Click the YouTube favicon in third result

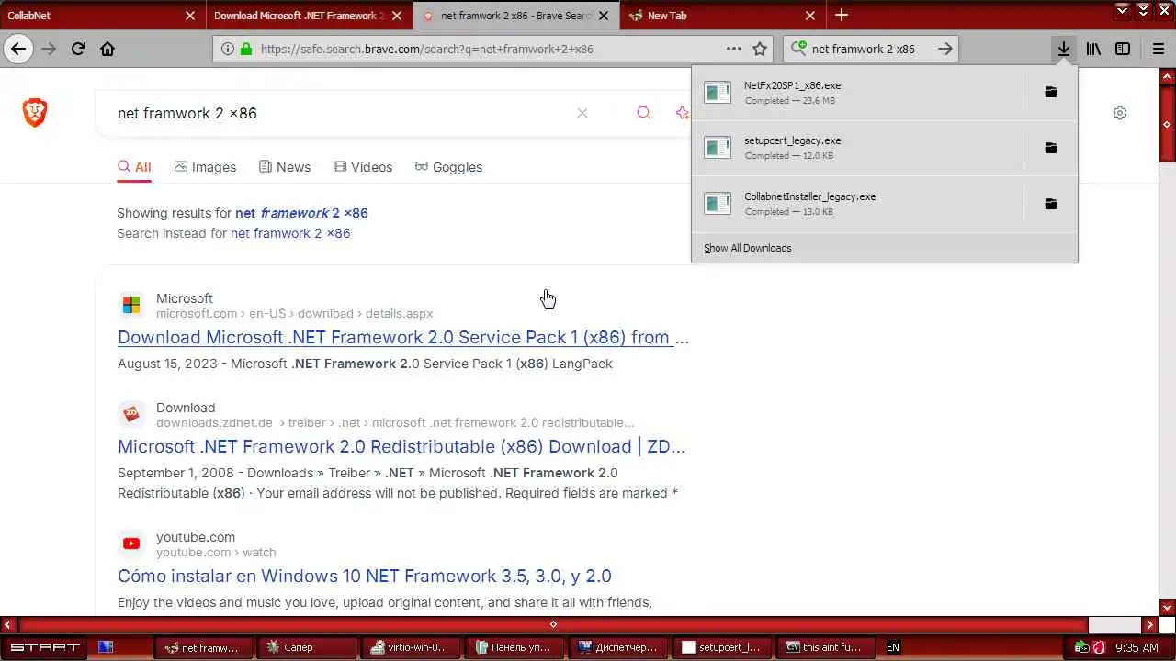pos(131,543)
